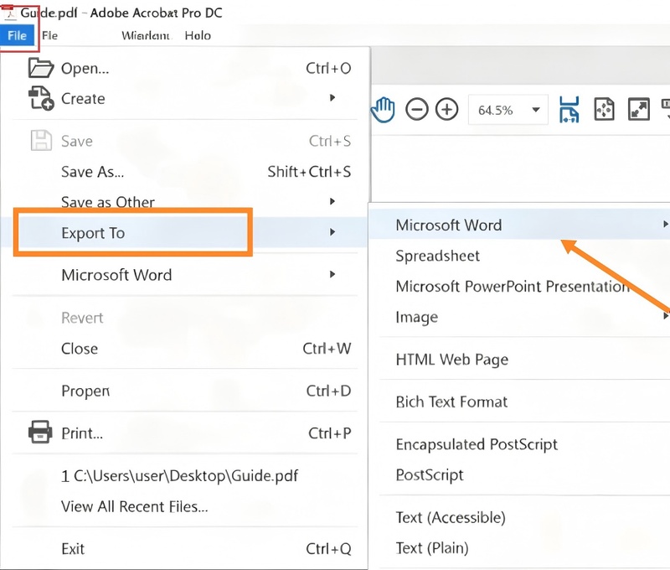Viewport: 670px width, 570px height.
Task: Click the grayed Save disk icon
Action: tap(41, 140)
